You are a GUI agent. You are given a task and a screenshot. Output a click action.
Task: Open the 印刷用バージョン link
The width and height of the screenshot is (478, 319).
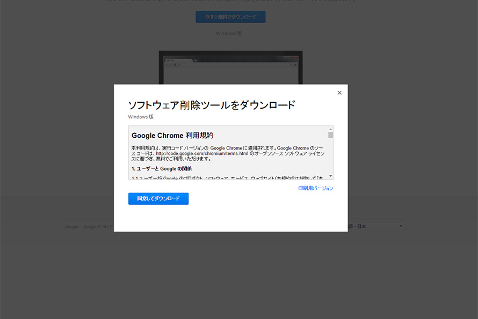315,188
